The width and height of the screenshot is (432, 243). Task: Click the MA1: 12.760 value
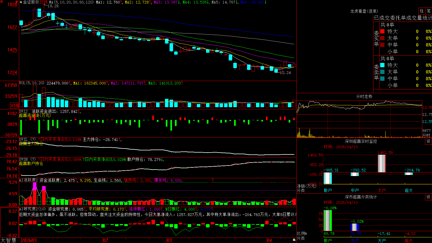[109, 2]
